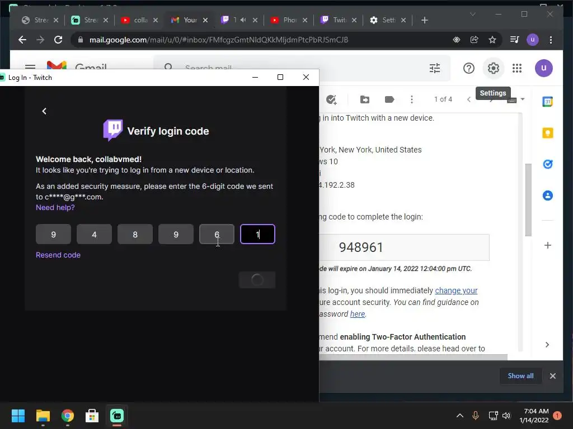Click the change your password link in email
Image resolution: width=573 pixels, height=429 pixels.
point(456,290)
